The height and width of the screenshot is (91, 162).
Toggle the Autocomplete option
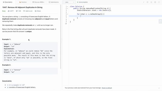[82, 2]
